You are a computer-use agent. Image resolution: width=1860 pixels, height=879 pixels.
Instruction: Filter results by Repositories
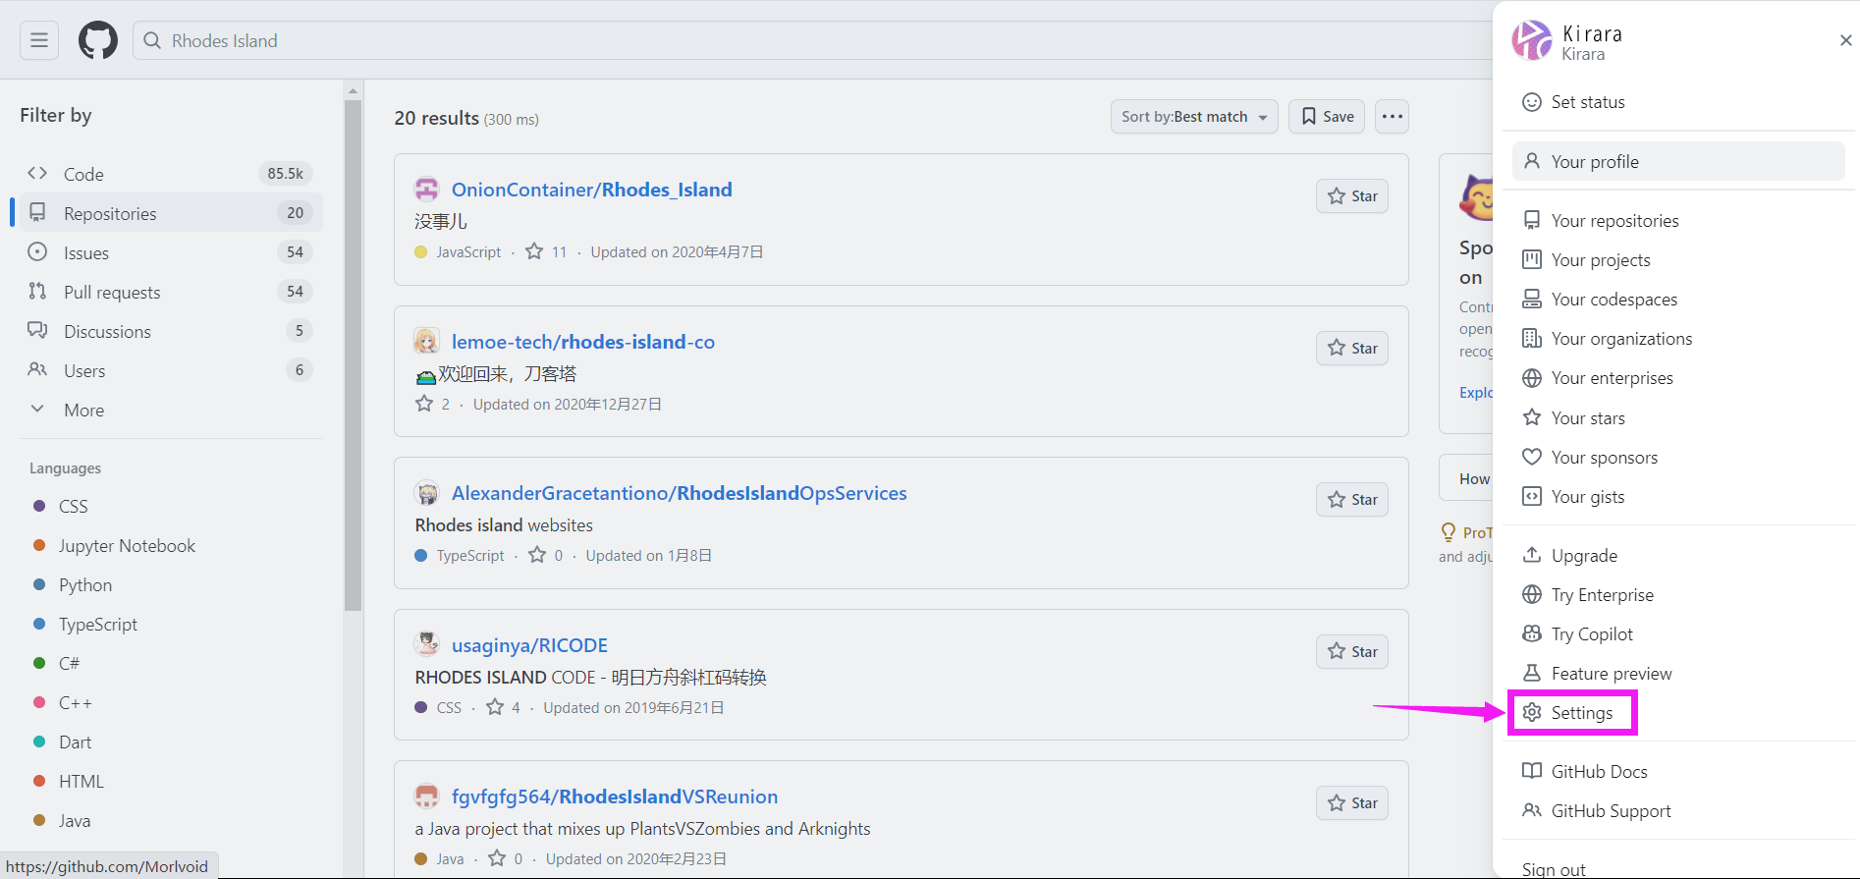[170, 213]
